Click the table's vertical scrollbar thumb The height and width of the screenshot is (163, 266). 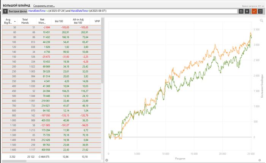pyautogui.click(x=102, y=51)
